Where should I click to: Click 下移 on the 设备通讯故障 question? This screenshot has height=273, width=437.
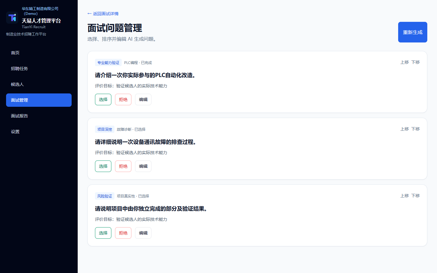(x=415, y=129)
